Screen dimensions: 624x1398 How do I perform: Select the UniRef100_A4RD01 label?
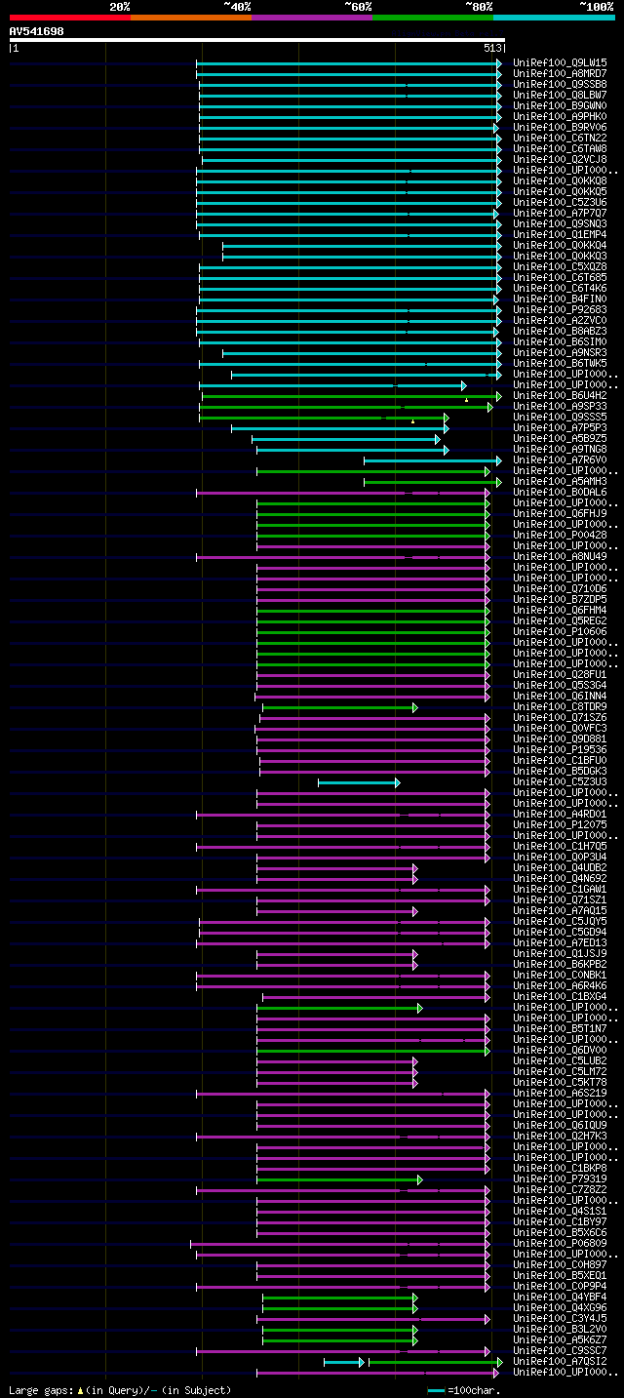point(560,814)
